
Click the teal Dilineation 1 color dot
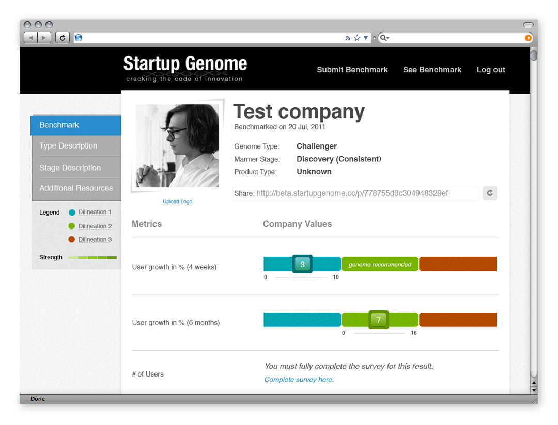tap(72, 213)
